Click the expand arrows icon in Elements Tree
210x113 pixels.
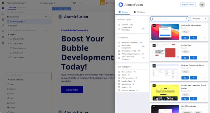[49, 17]
